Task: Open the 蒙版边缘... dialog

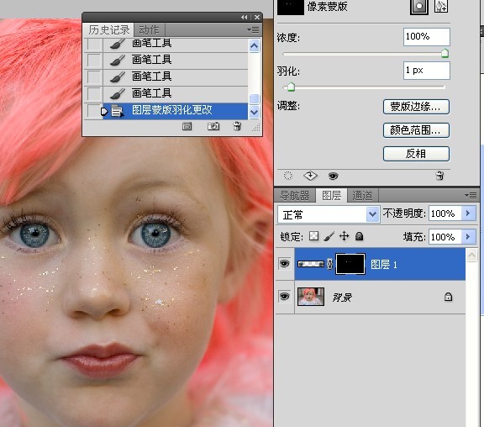Action: [416, 107]
